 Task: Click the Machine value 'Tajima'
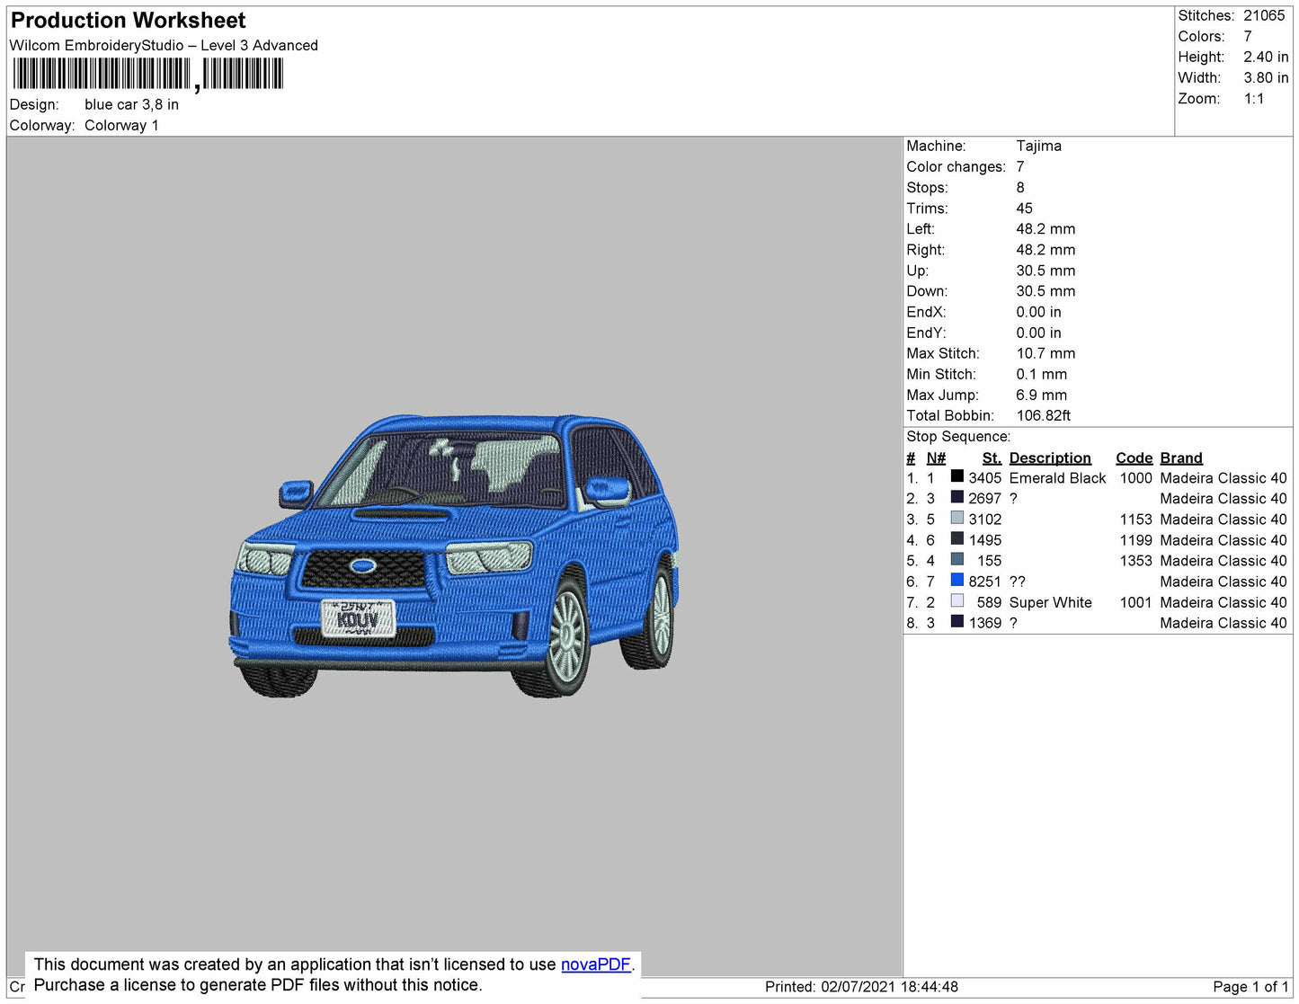coord(1038,146)
